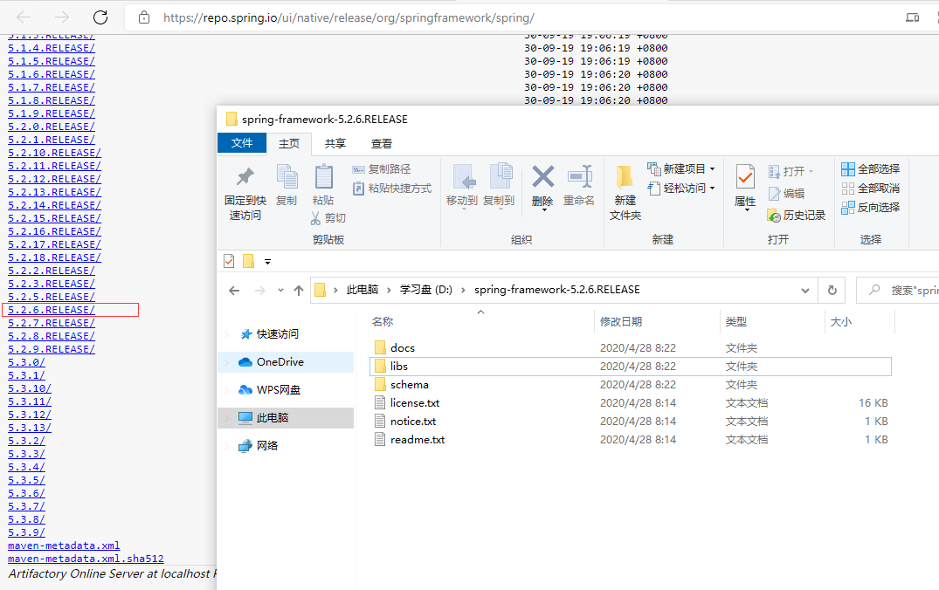Open the New item menu
This screenshot has height=590, width=939.
click(x=681, y=168)
